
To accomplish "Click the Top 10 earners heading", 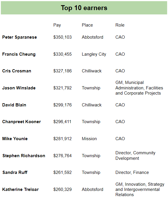I will pos(84,8).
